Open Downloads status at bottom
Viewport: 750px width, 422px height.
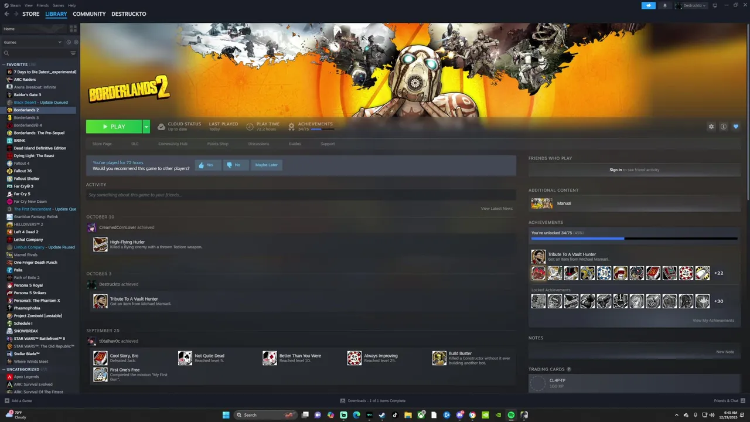pos(373,401)
